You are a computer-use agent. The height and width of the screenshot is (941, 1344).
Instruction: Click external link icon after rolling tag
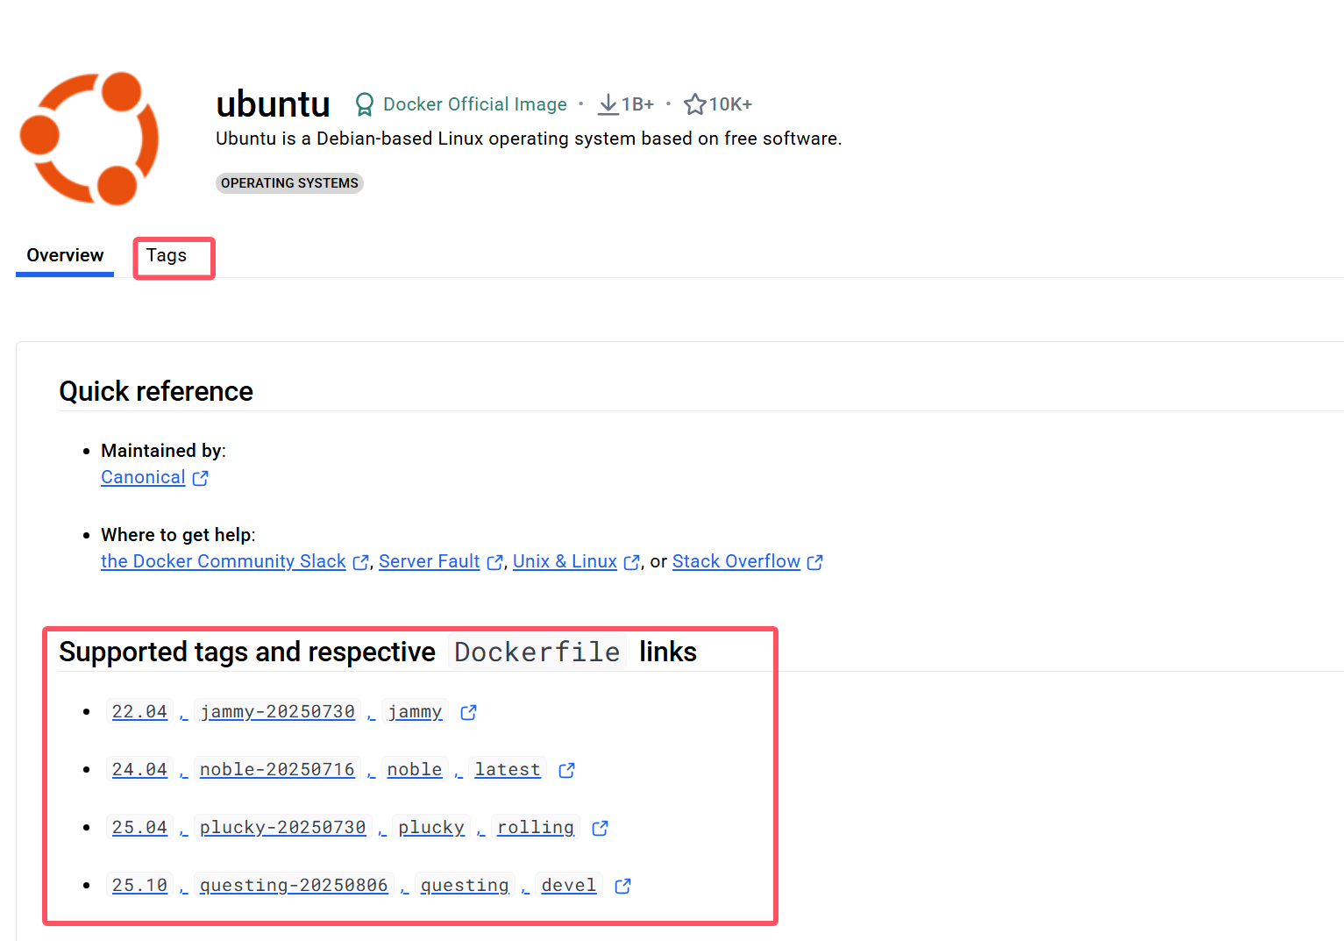601,828
